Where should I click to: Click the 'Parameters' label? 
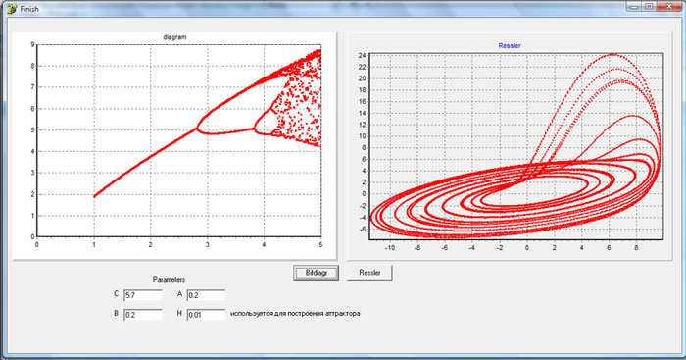pyautogui.click(x=169, y=279)
